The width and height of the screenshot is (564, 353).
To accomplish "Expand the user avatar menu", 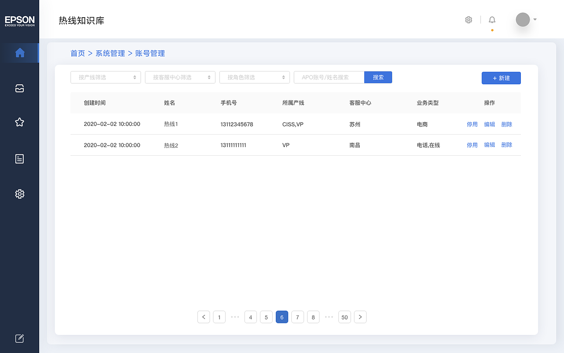I will point(526,19).
